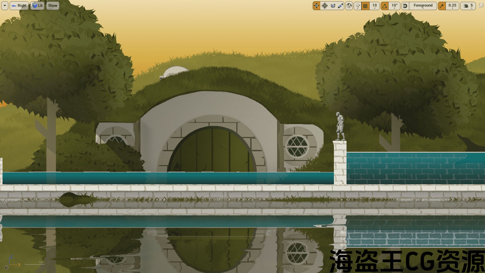The width and height of the screenshot is (485, 273).
Task: Open the surface snapping options icon
Action: tap(357, 6)
